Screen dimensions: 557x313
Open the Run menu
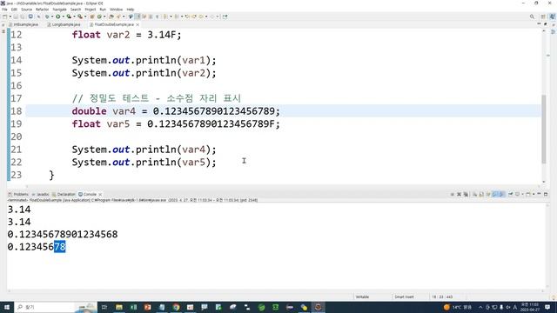click(x=103, y=10)
